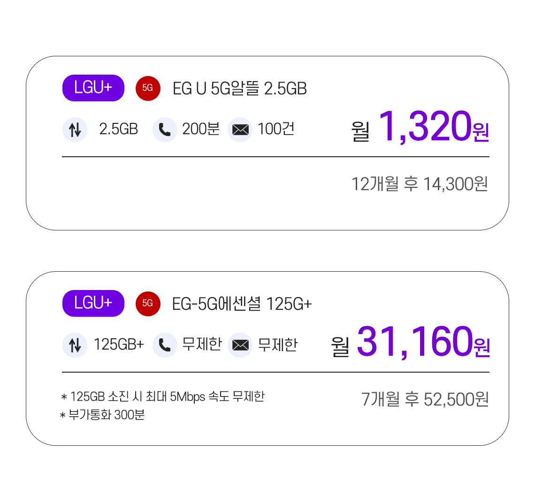535x489 pixels.
Task: Open the EG-5G에센셜 125G+ plan title
Action: [x=242, y=304]
